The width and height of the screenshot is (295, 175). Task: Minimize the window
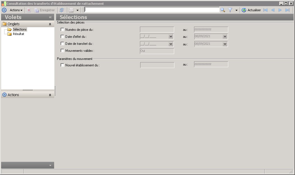(x=282, y=4)
